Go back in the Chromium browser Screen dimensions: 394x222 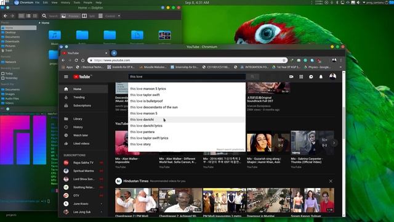tap(63, 60)
